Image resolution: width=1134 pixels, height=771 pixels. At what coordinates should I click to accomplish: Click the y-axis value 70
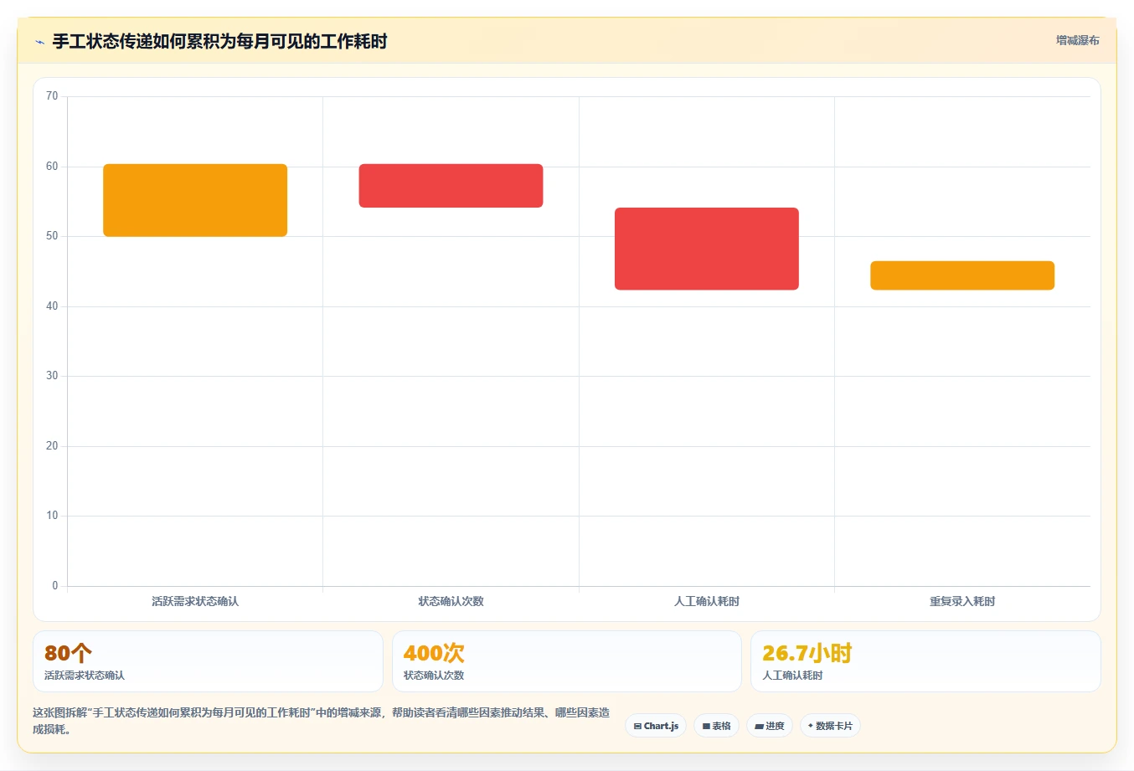pos(52,96)
